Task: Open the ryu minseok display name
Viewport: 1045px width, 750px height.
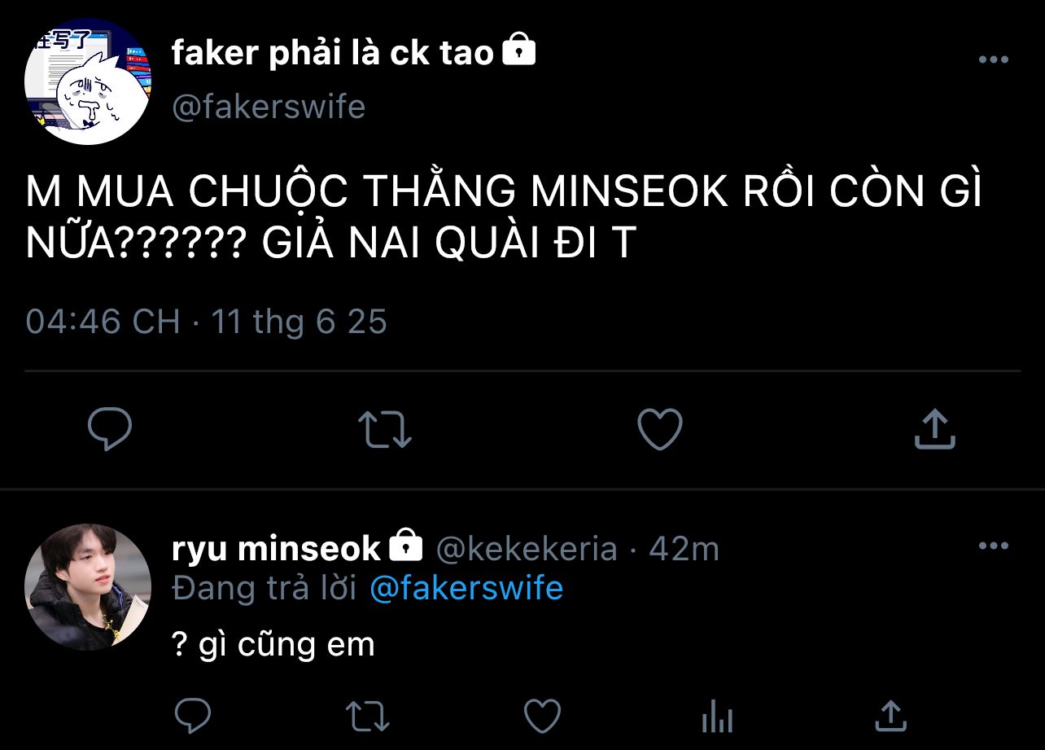Action: (277, 548)
